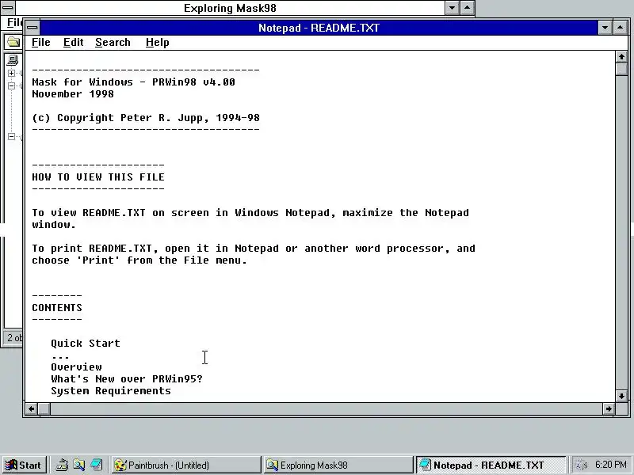Click the notepad-style quick launch icon
The image size is (634, 475).
point(96,465)
